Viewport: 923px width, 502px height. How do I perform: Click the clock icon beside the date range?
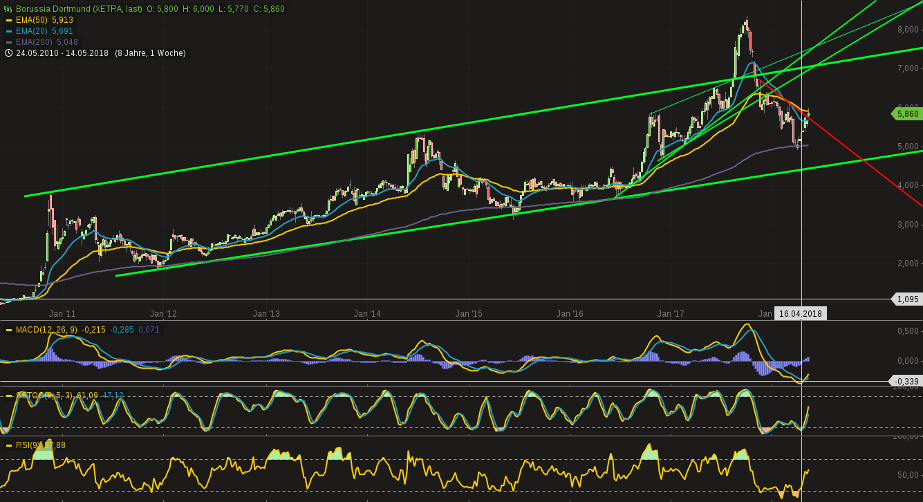(x=8, y=53)
